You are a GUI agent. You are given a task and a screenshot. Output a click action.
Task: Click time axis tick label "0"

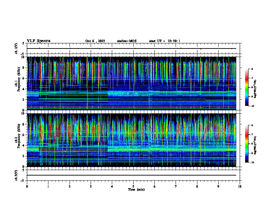(27, 186)
